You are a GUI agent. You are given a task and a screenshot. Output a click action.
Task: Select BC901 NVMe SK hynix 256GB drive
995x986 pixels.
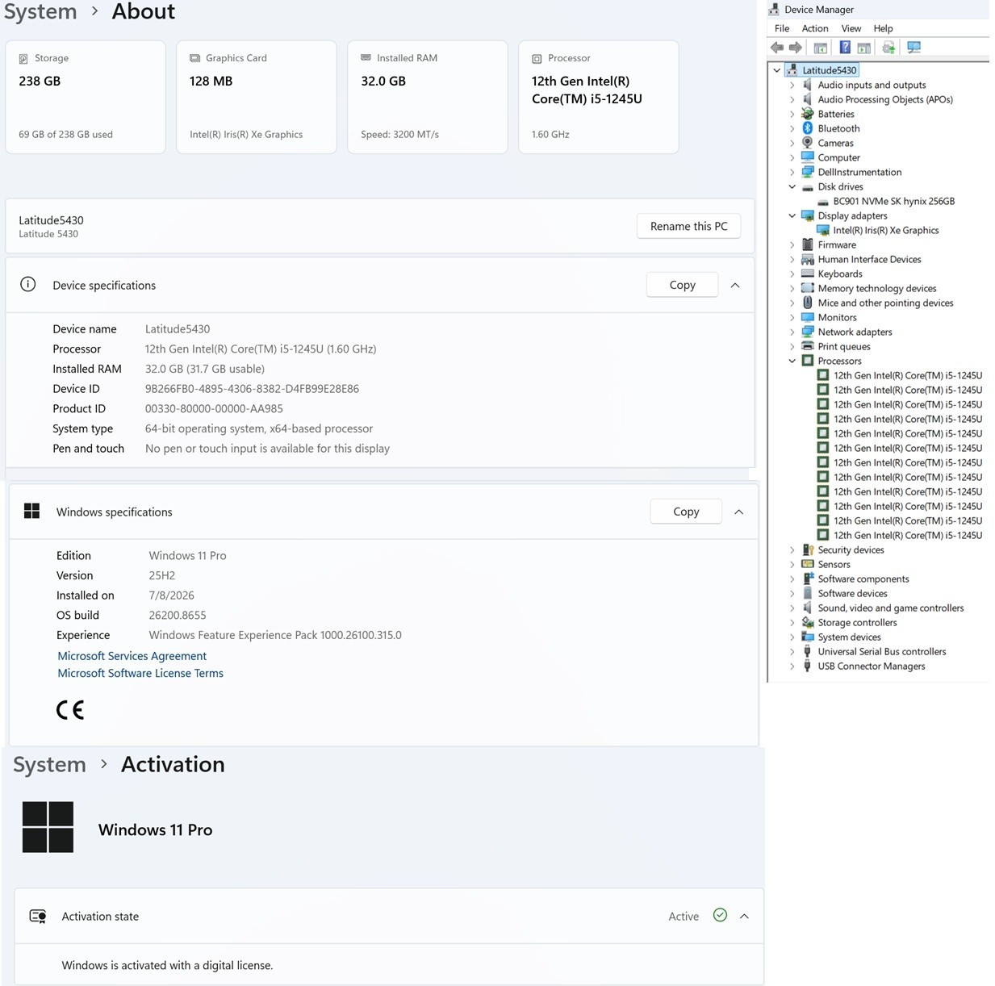pos(893,201)
